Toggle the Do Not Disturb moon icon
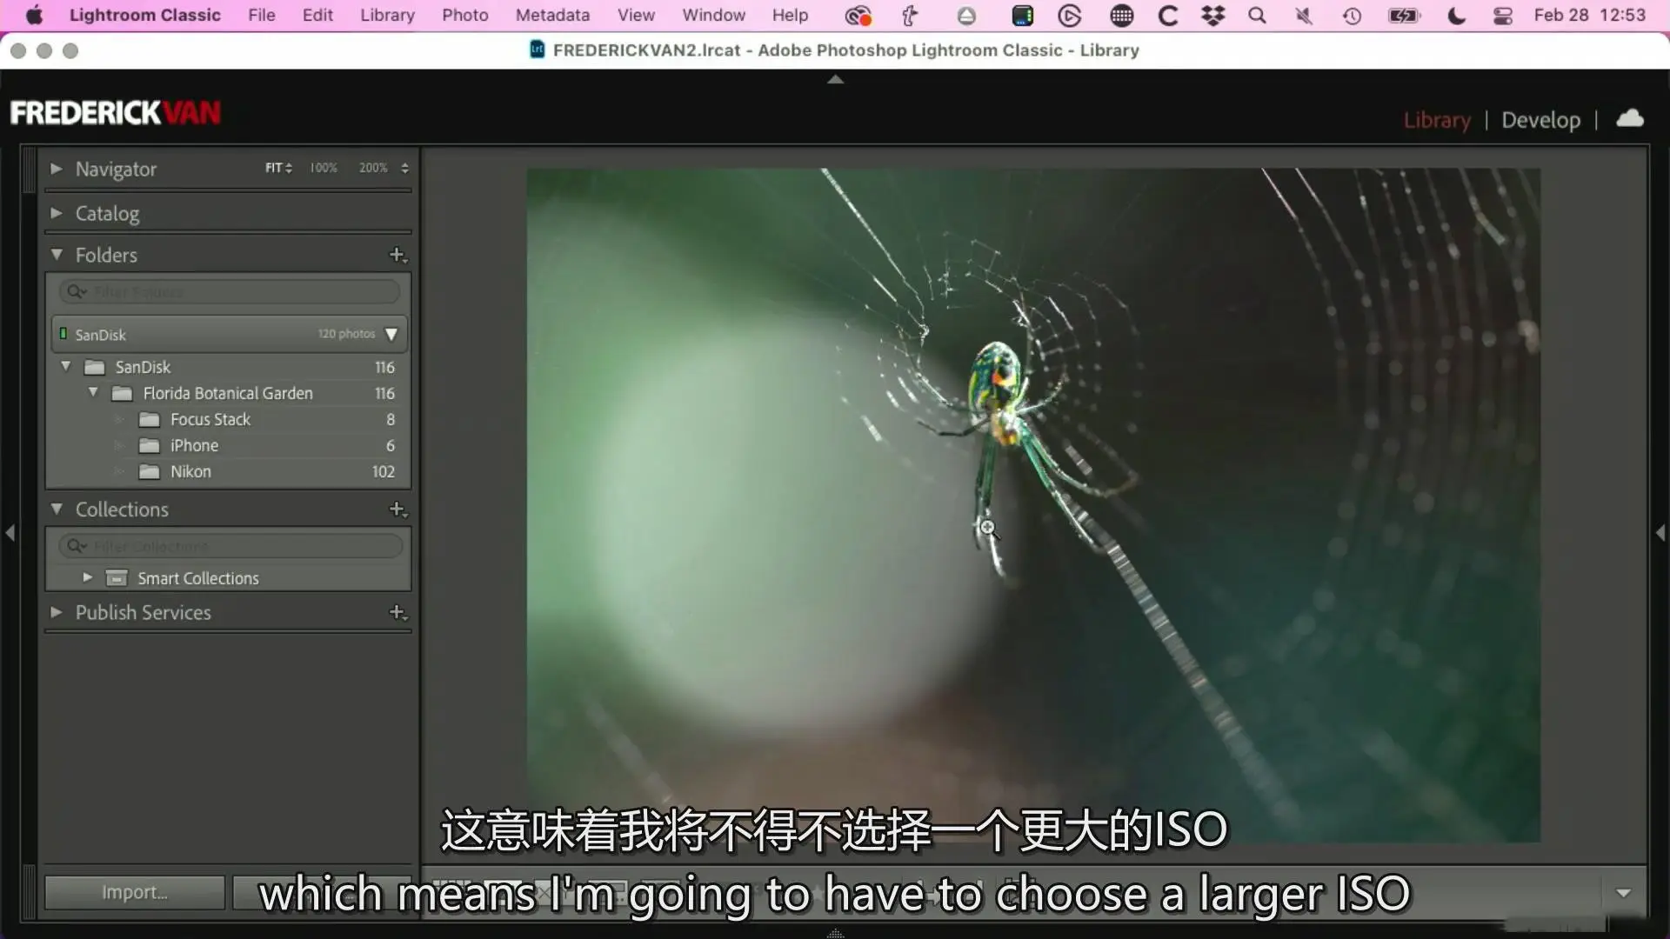 pos(1456,15)
